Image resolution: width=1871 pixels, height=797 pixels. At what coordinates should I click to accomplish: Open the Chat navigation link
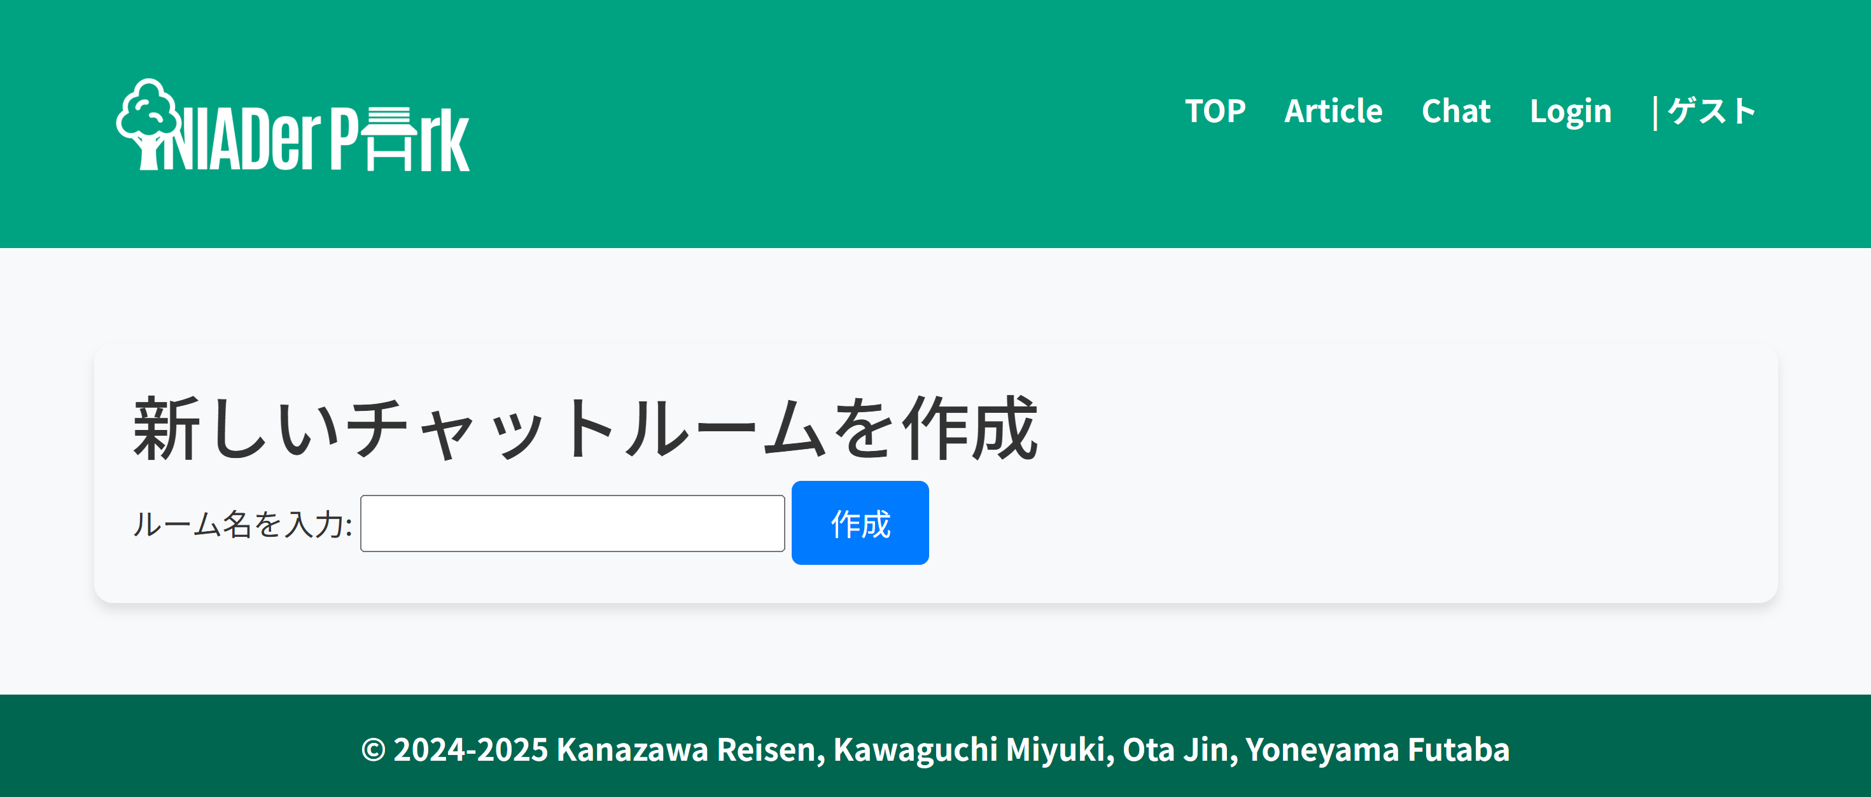tap(1456, 111)
